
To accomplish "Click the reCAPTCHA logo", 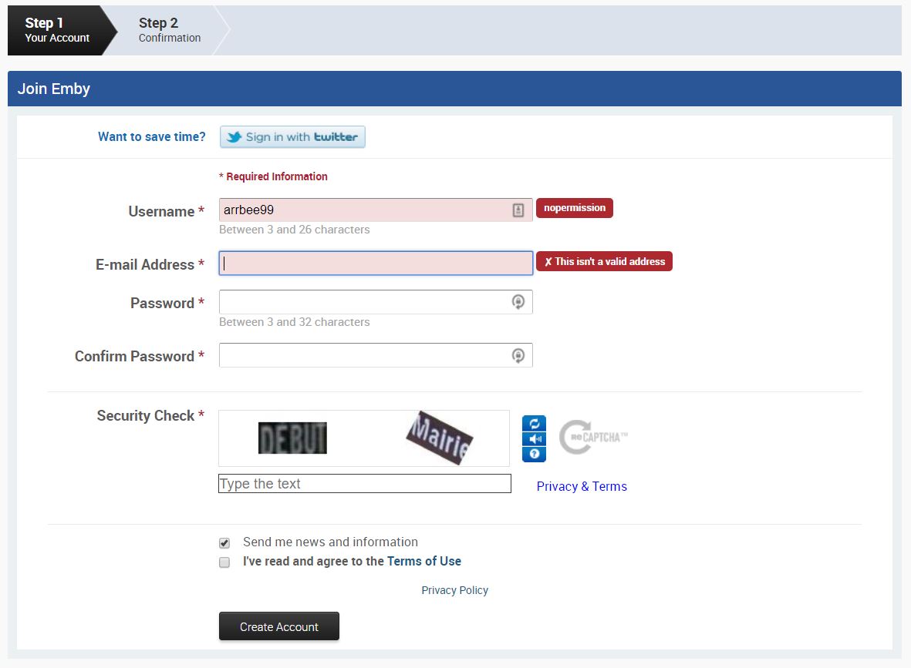I will tap(592, 437).
